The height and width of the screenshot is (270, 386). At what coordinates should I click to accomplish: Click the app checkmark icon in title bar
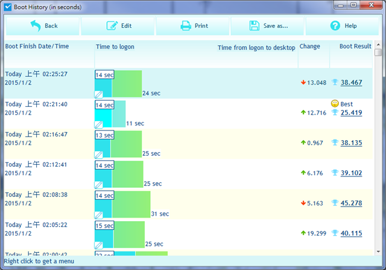click(8, 7)
